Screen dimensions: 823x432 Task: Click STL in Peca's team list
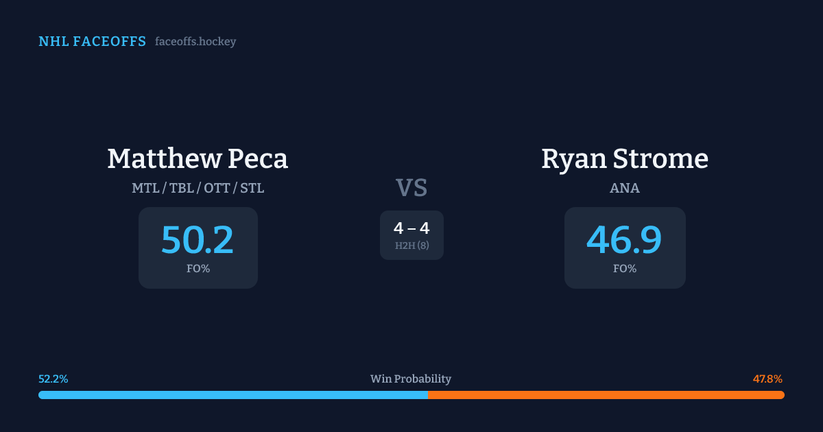coord(252,188)
